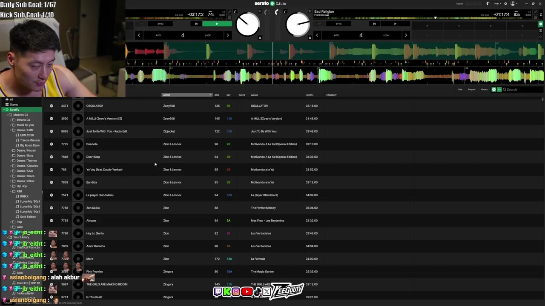545x306 pixels.
Task: Expand the Intro to DJ folder
Action: [10, 120]
